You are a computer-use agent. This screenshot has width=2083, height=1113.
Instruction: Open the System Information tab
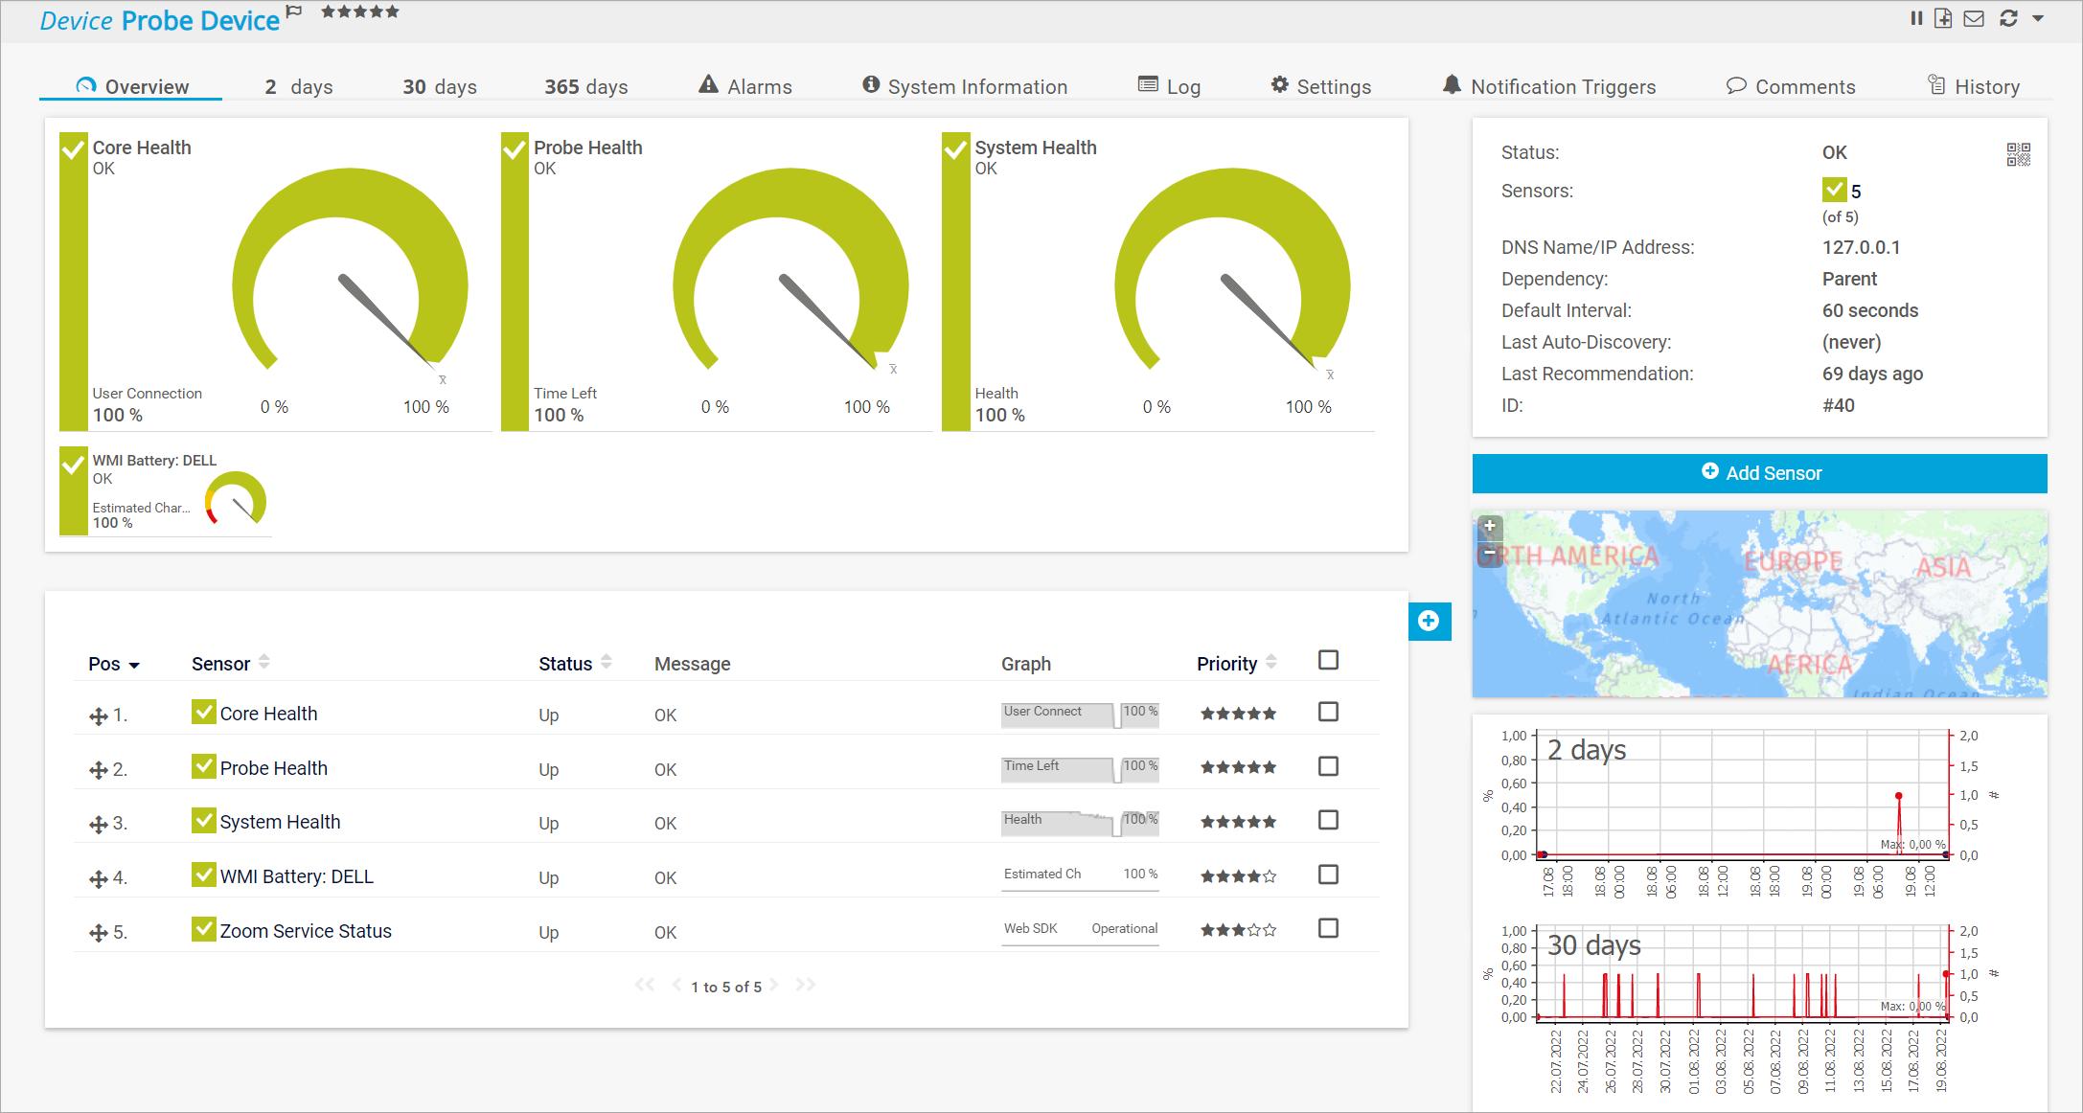965,86
